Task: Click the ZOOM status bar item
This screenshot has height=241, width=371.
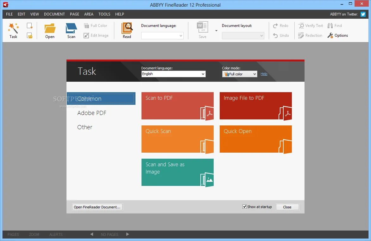Action: [x=34, y=234]
